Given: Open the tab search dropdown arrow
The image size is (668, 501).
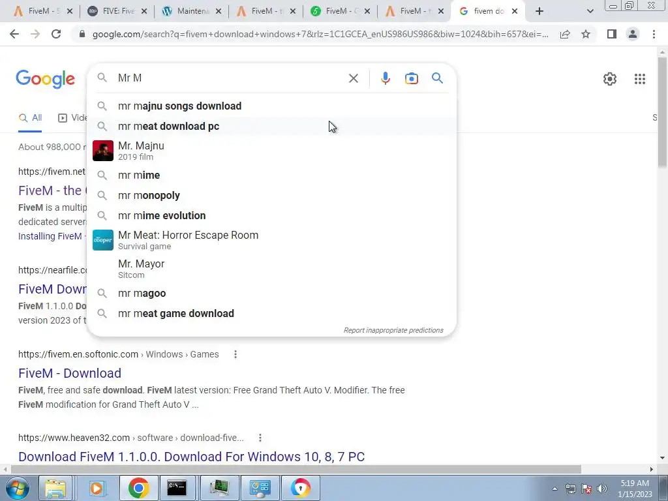Looking at the screenshot, I should point(590,11).
